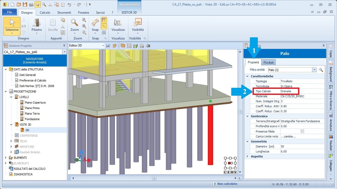Click the red H level icon in the 3D toolbar
Viewport: 337px width, 189px height.
tap(108, 46)
